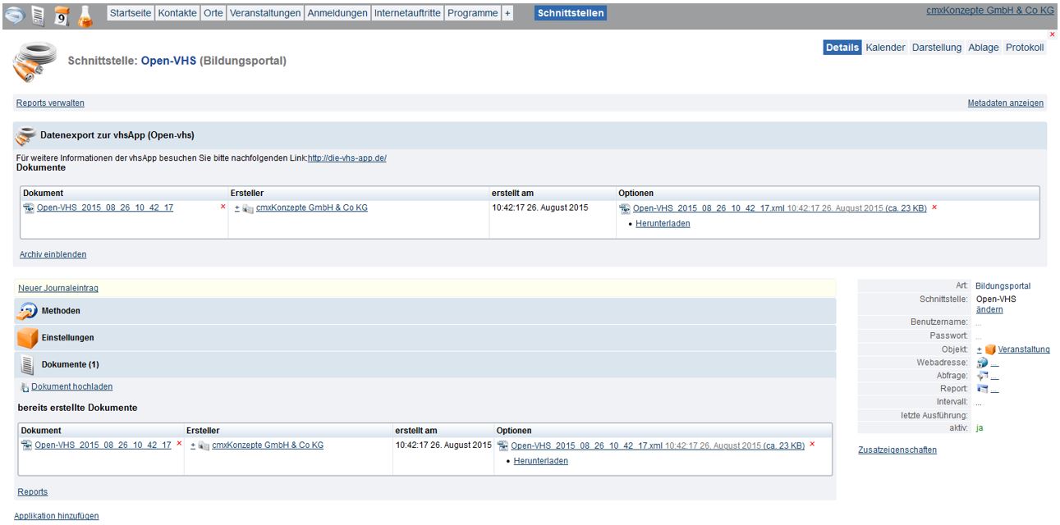This screenshot has height=525, width=1060.
Task: Show the archive via Archiv einblenden
Action: coord(53,254)
